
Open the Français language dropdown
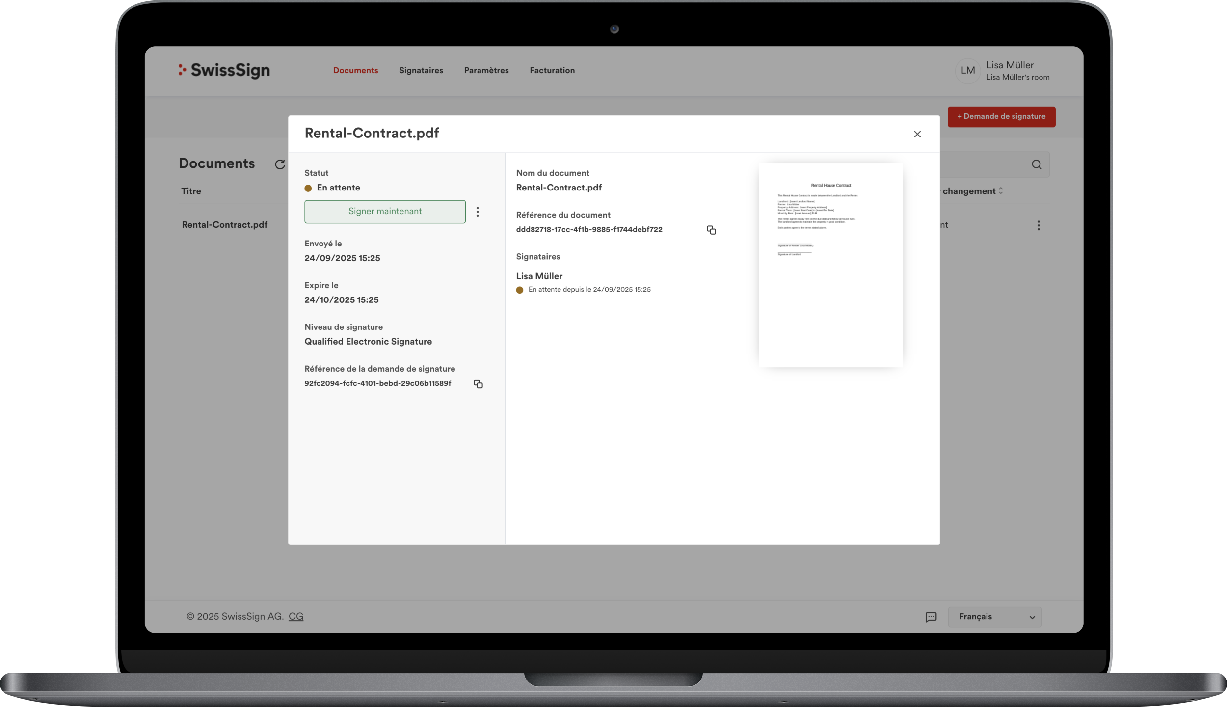tap(995, 617)
